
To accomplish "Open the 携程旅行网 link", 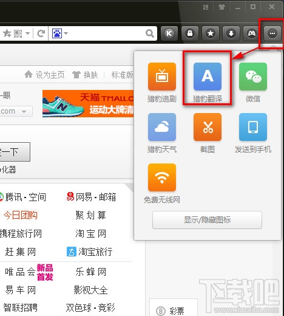I will click(x=21, y=233).
